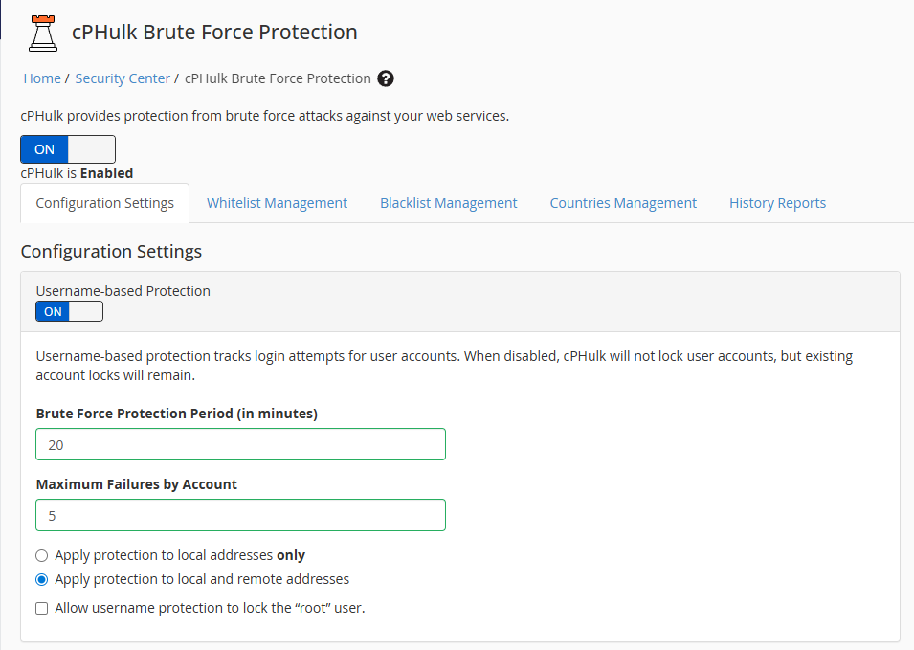Click the Maximum Failures by Account field

240,515
